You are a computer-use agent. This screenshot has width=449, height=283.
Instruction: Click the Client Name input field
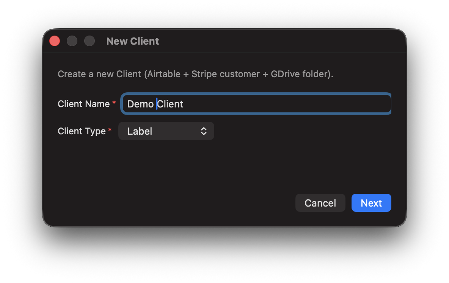coord(256,104)
